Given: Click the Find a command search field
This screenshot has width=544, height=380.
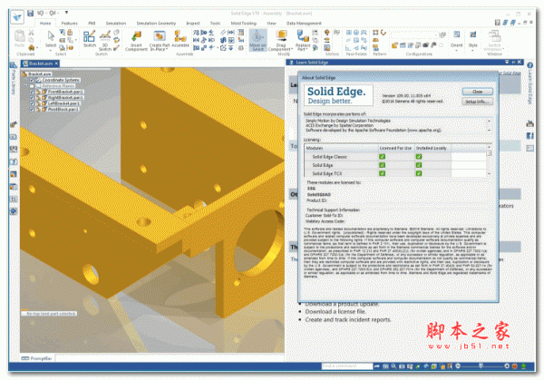Looking at the screenshot, I should 347,366.
